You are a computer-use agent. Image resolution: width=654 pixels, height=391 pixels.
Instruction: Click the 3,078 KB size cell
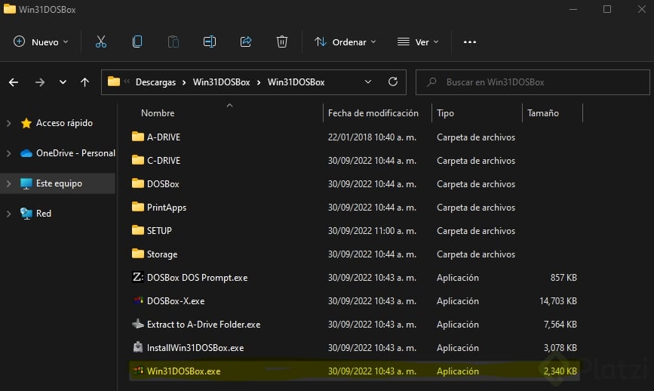coord(560,348)
